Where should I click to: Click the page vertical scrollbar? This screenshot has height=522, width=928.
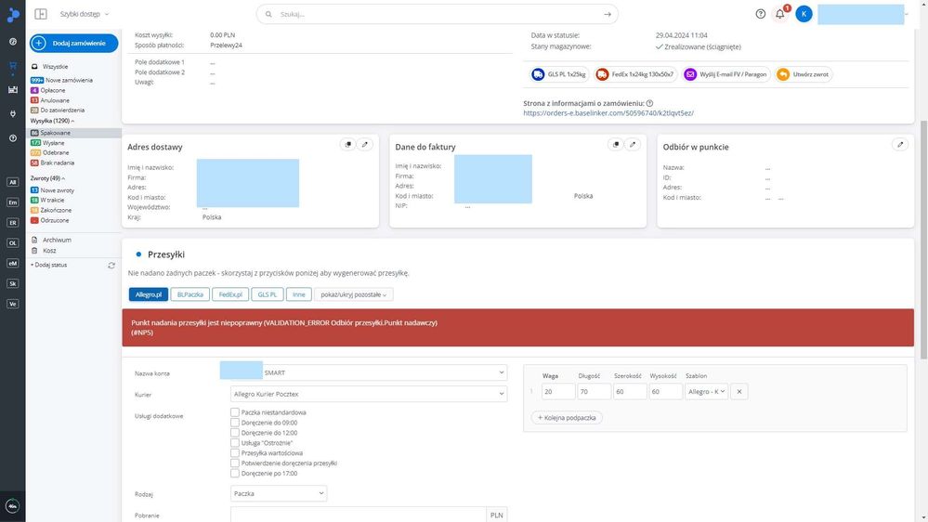[924, 239]
